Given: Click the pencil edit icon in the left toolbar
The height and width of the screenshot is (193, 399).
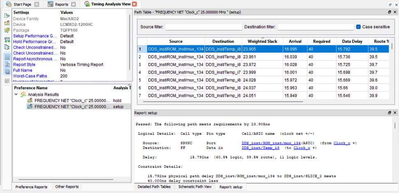Looking at the screenshot, I should (x=7, y=30).
